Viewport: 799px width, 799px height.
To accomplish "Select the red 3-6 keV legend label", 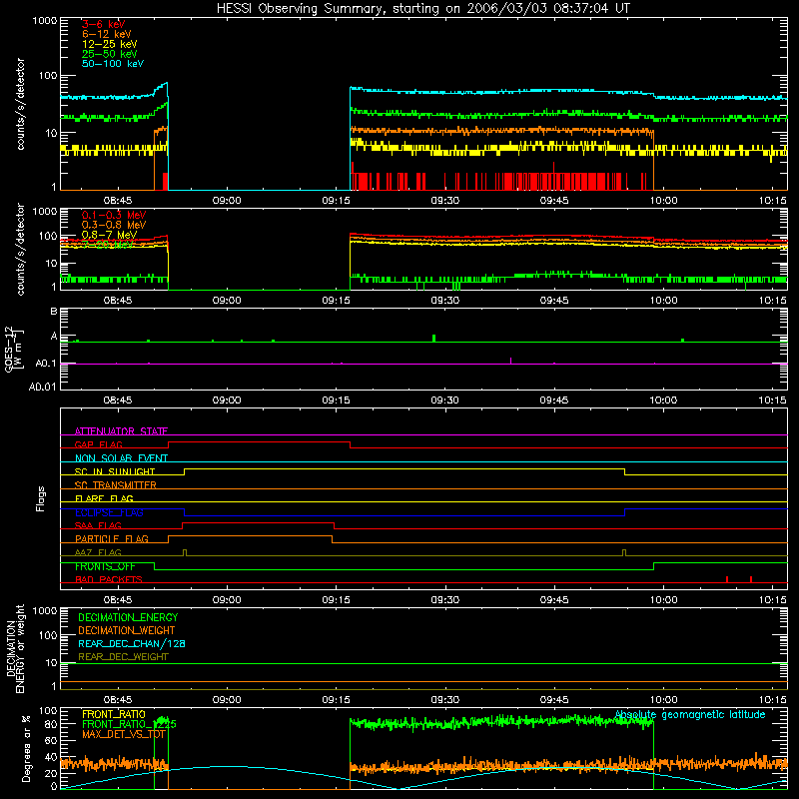I will click(103, 24).
